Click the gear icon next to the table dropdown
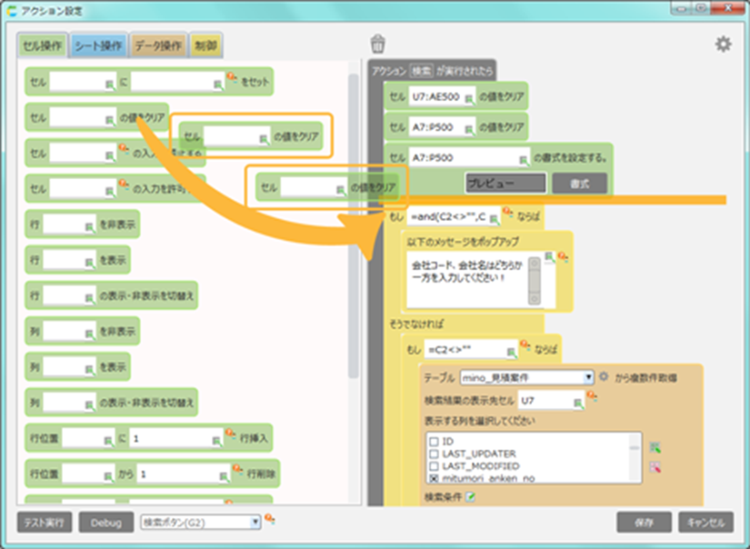The image size is (750, 549). point(603,376)
